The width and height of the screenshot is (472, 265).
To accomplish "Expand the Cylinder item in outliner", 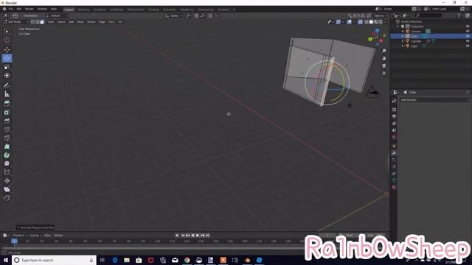I will pos(403,41).
